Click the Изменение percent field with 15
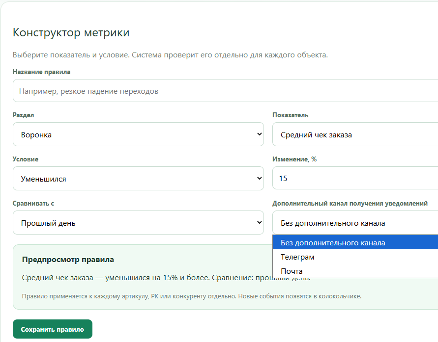Image resolution: width=438 pixels, height=342 pixels. click(355, 179)
